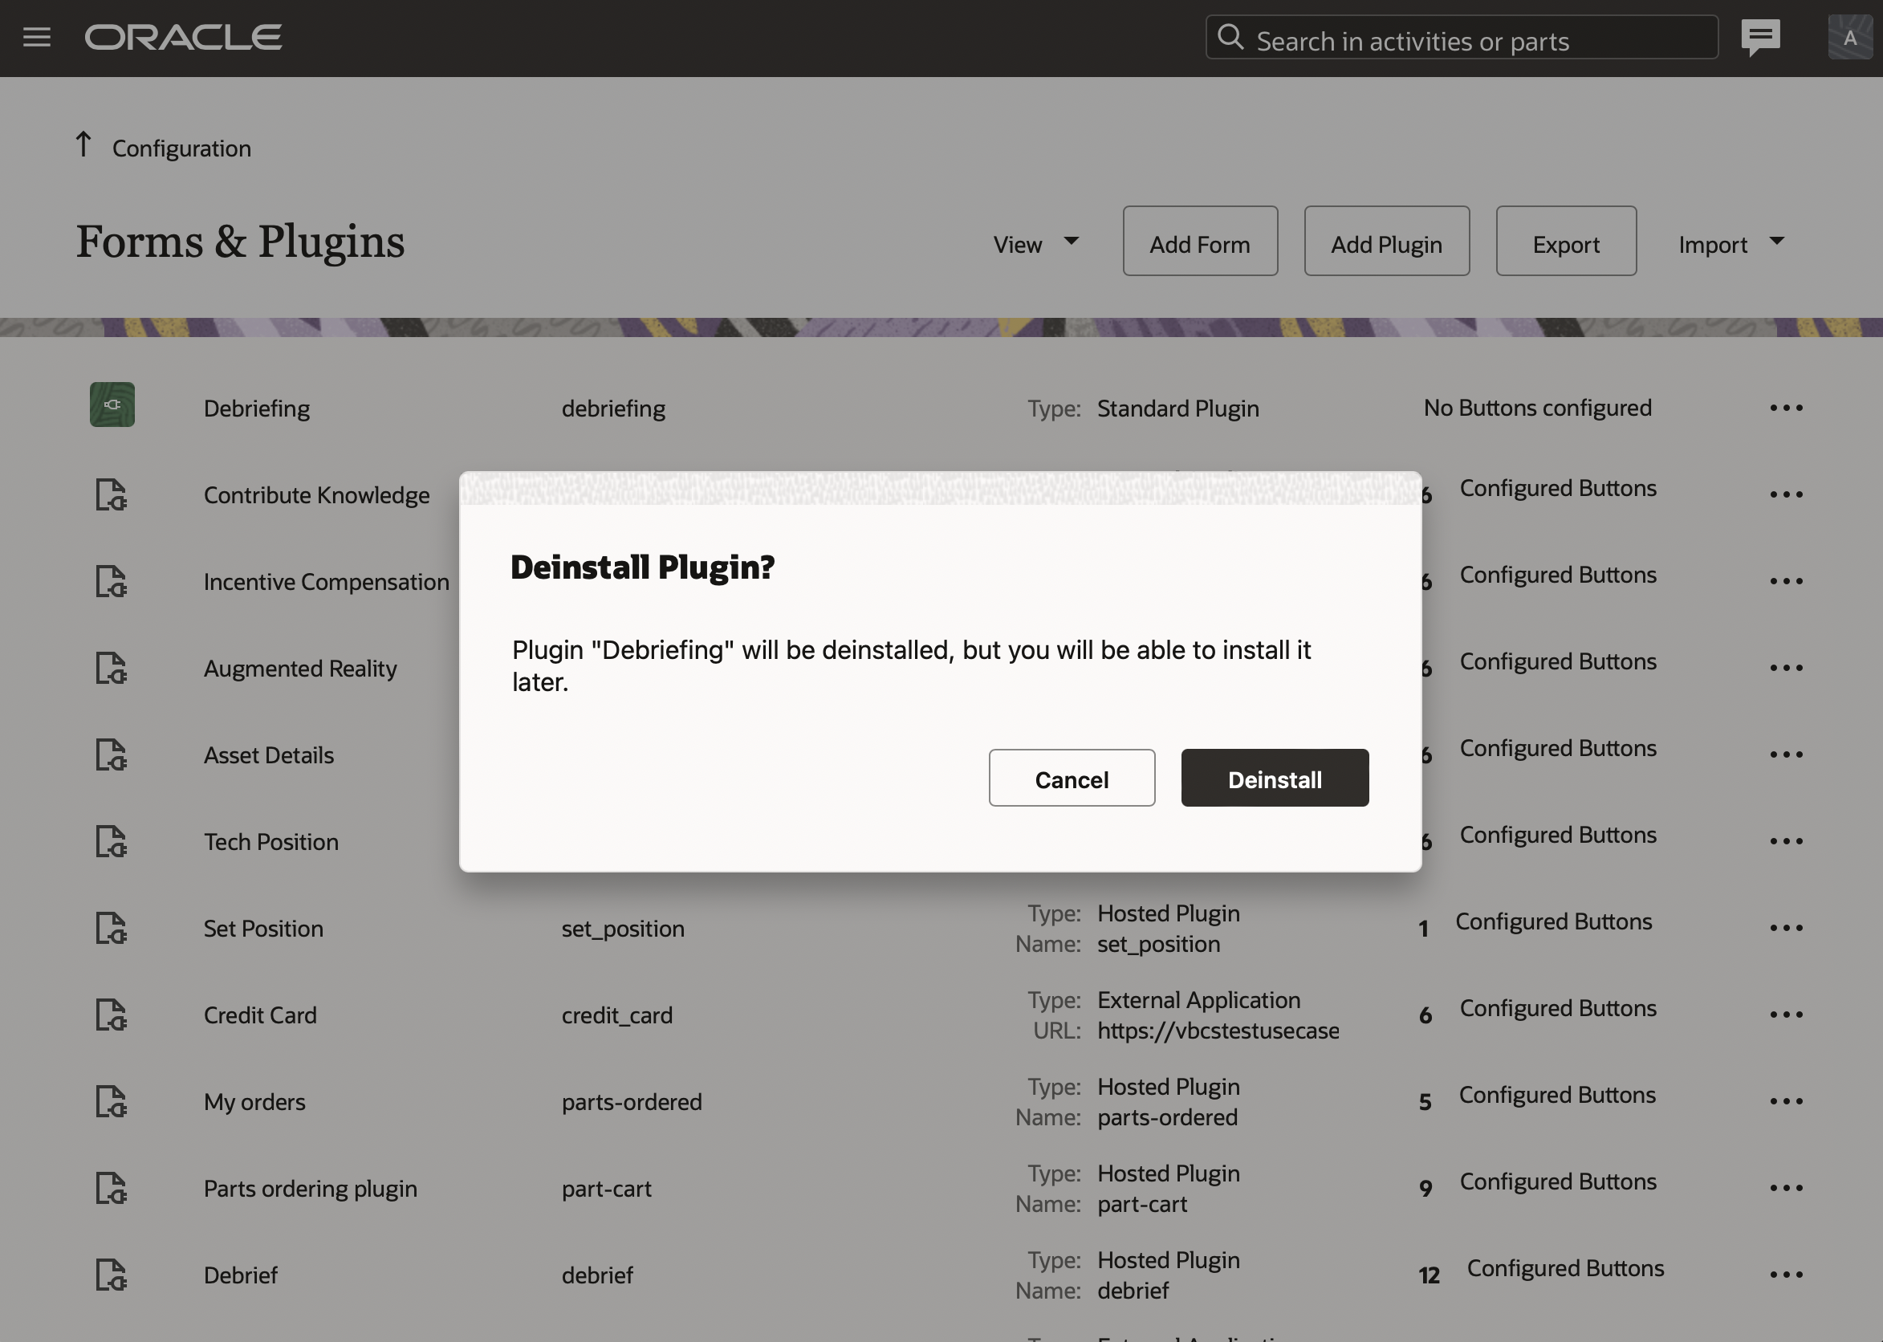Image resolution: width=1883 pixels, height=1342 pixels.
Task: Open actions menu for Parts ordering plugin
Action: [x=1786, y=1189]
